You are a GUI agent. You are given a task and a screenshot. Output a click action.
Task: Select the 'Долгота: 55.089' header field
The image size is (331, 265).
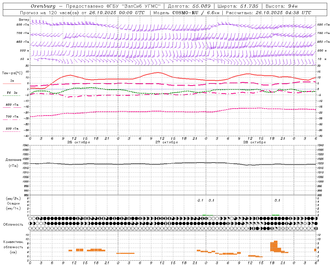point(189,6)
